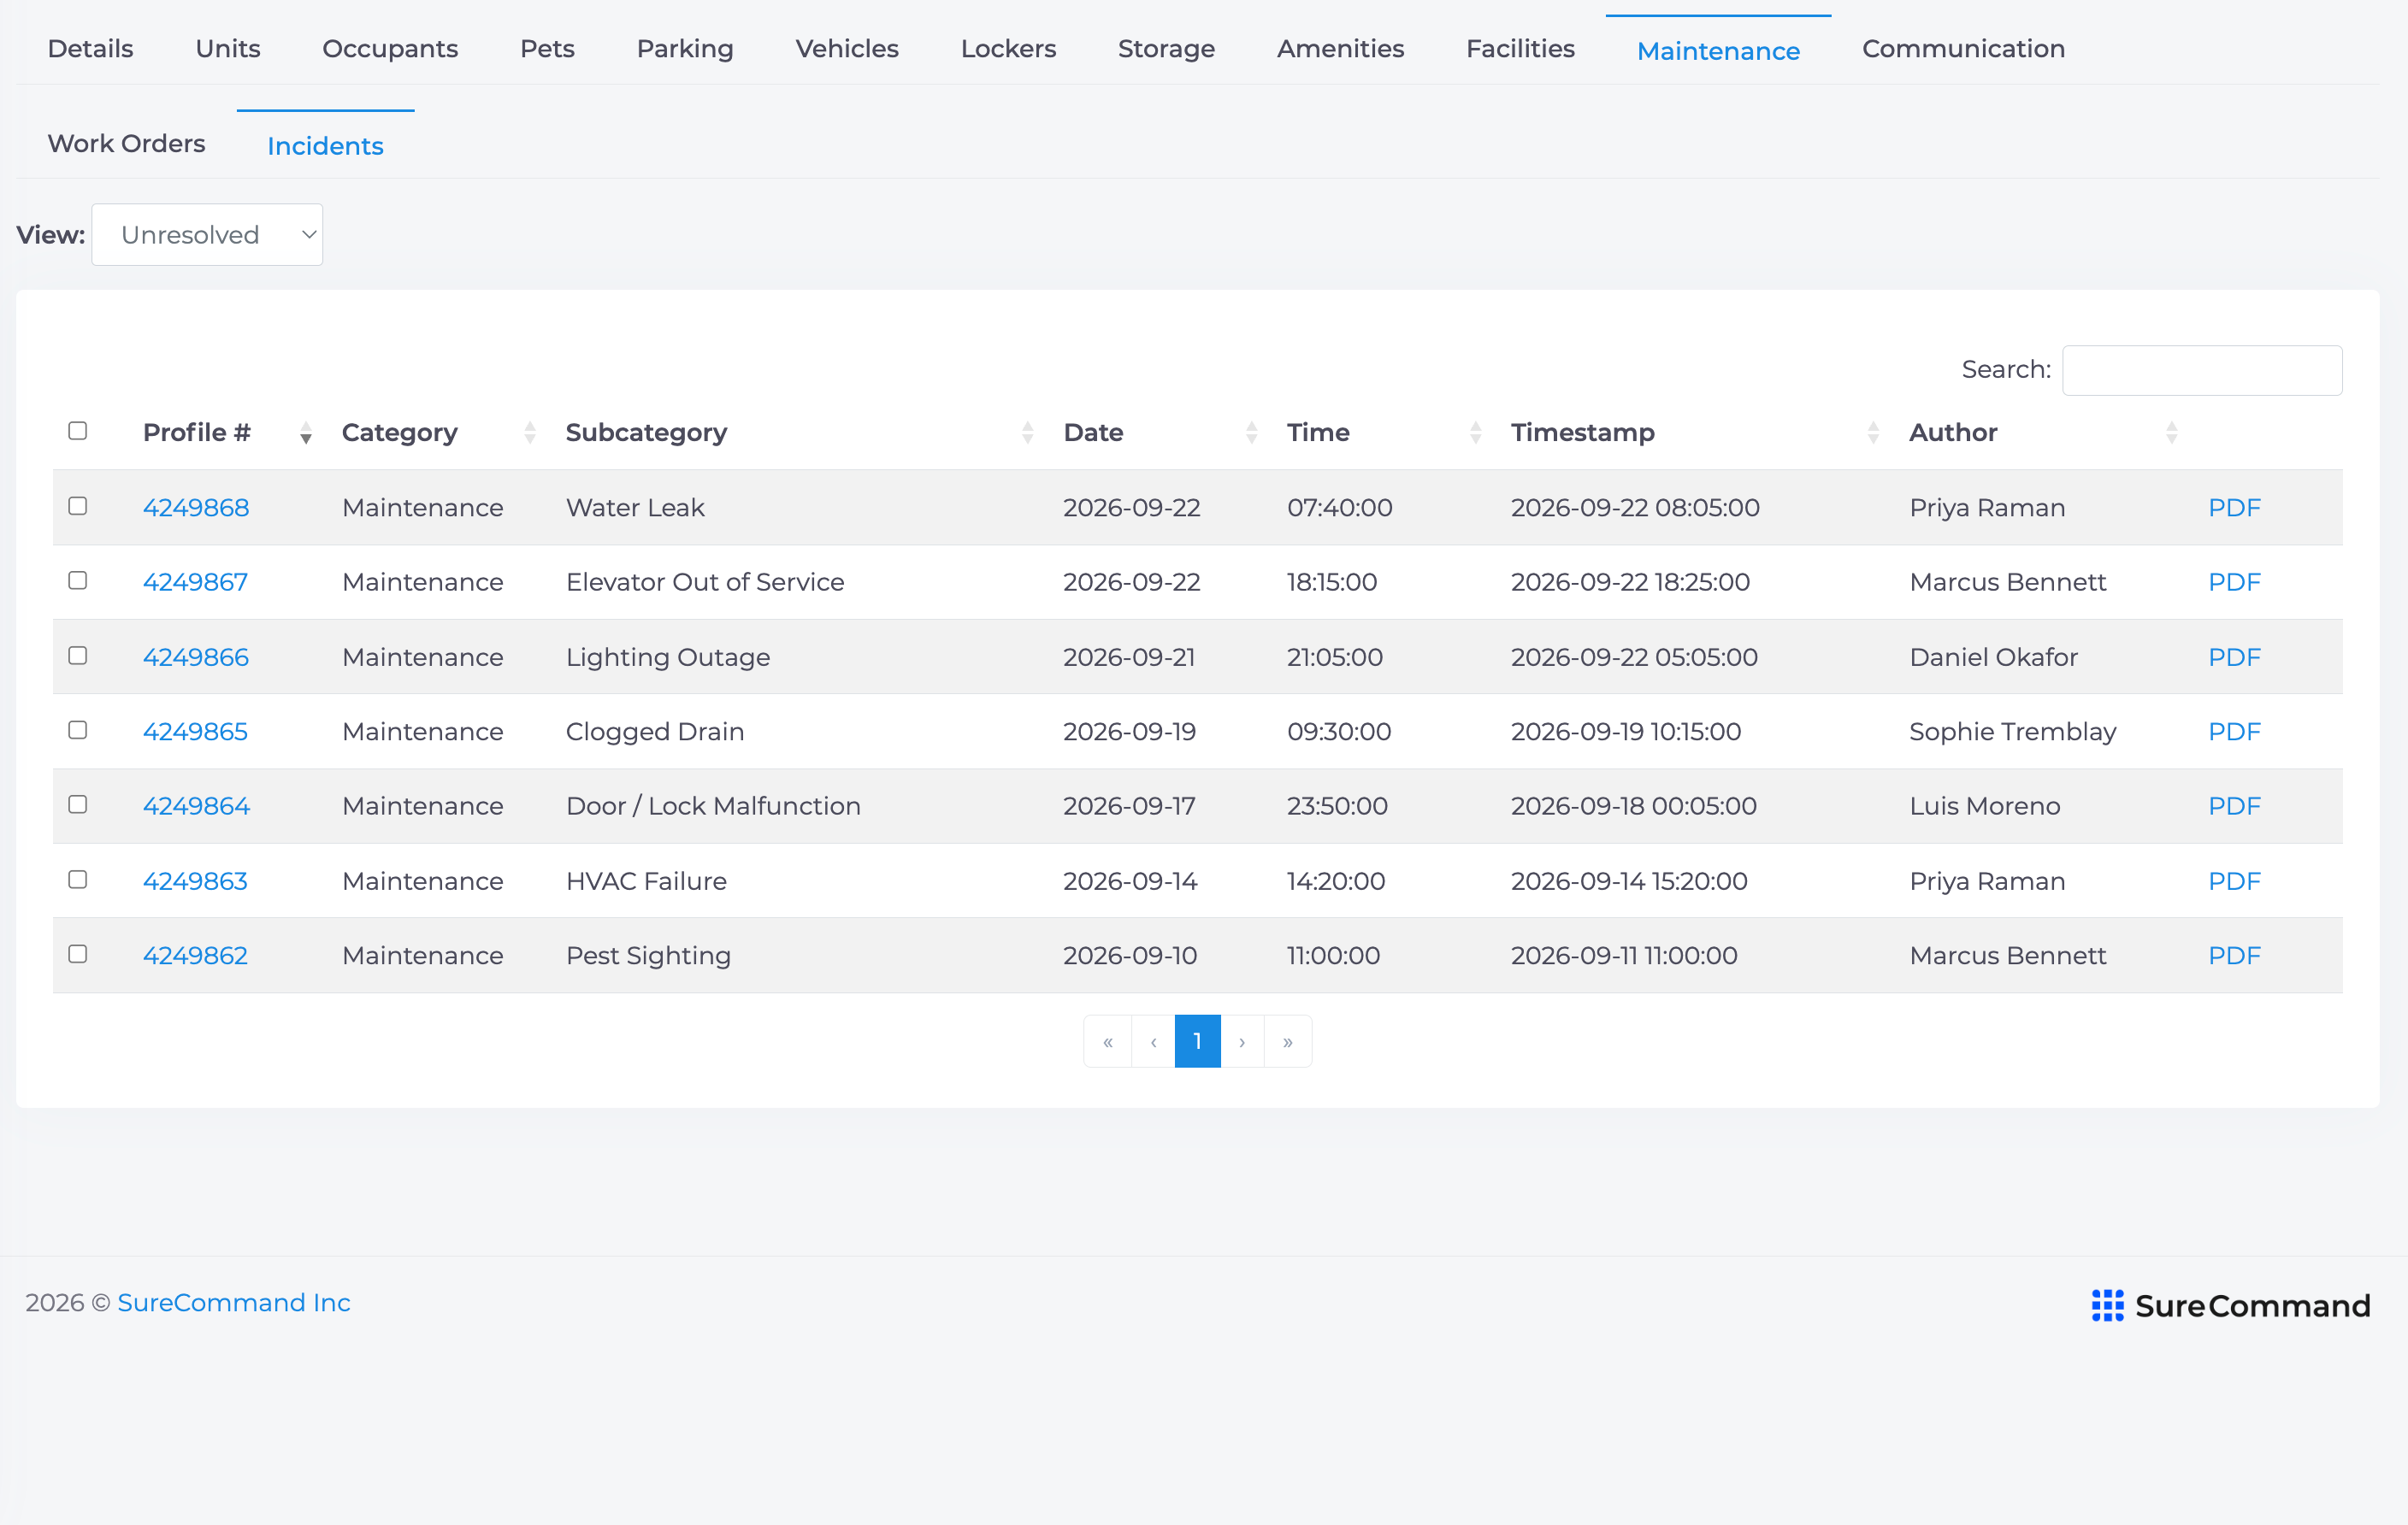Click into the Search field
The height and width of the screenshot is (1525, 2408).
click(x=2202, y=370)
